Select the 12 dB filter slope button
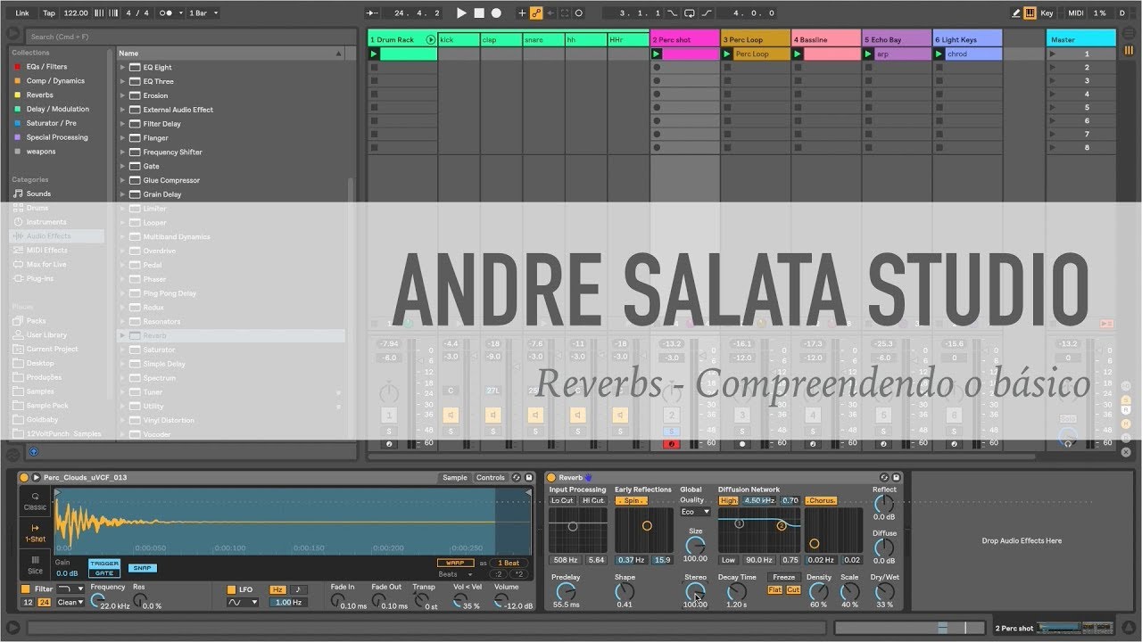The image size is (1142, 642). point(28,603)
